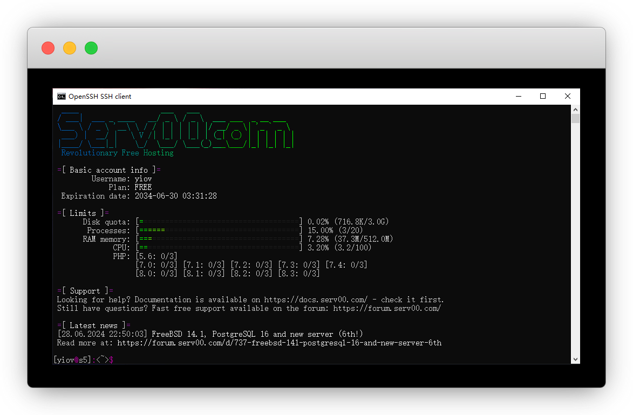
Task: Click the FreeBSD 14.1 news forum URL
Action: 279,343
